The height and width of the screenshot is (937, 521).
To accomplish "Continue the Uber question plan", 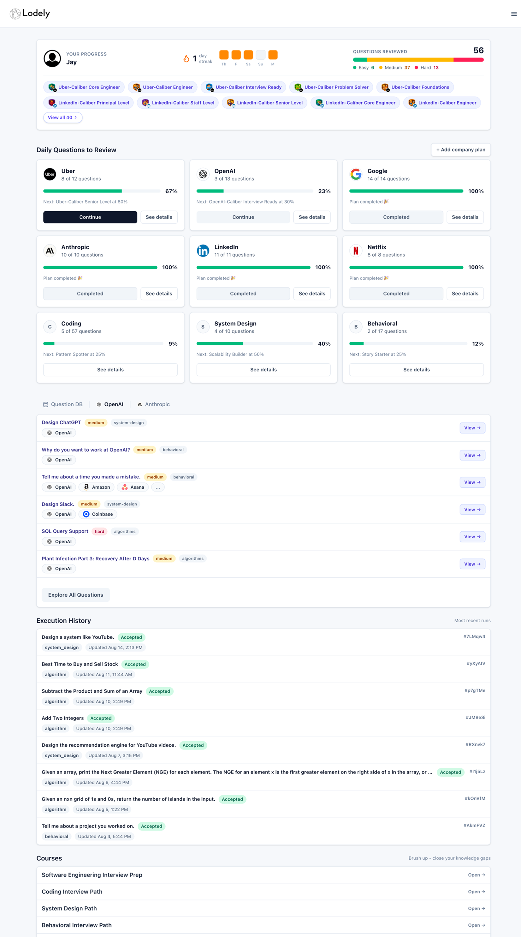I will (x=90, y=217).
